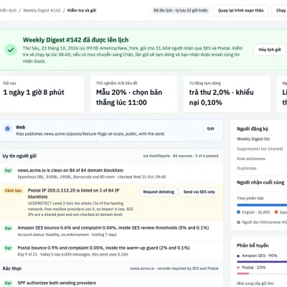Image resolution: width=287 pixels, height=287 pixels.
Task: Click 'Postal IP 203.0.113.25 is listed' text
Action: 73,194
